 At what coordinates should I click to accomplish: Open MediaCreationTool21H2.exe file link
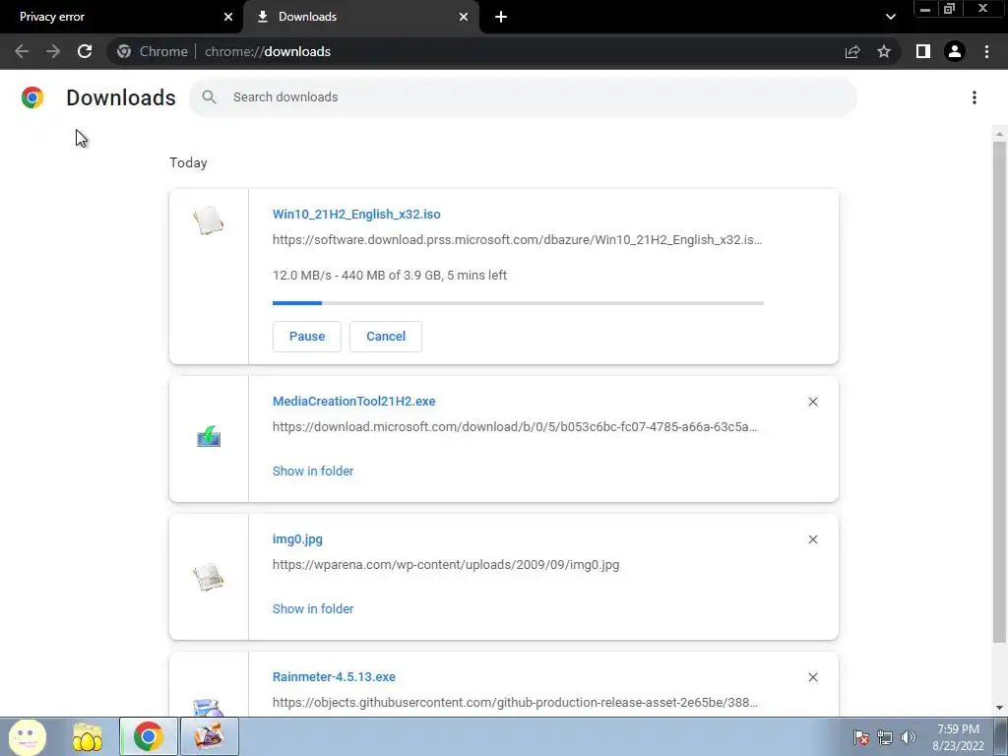pos(353,402)
